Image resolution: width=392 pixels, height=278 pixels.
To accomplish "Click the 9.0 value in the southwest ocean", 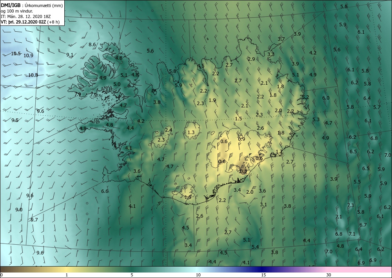I will 19,209.
